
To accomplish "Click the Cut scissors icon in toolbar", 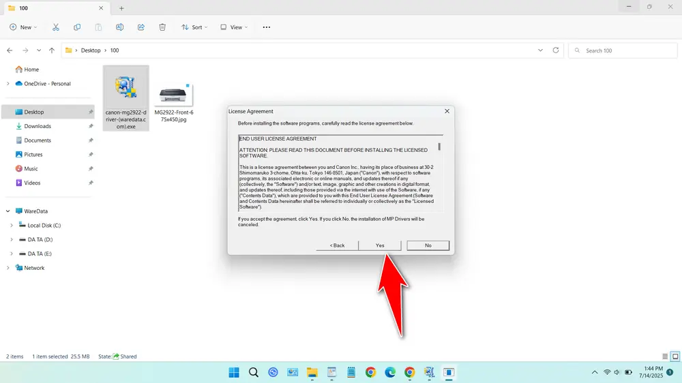I will (x=56, y=27).
